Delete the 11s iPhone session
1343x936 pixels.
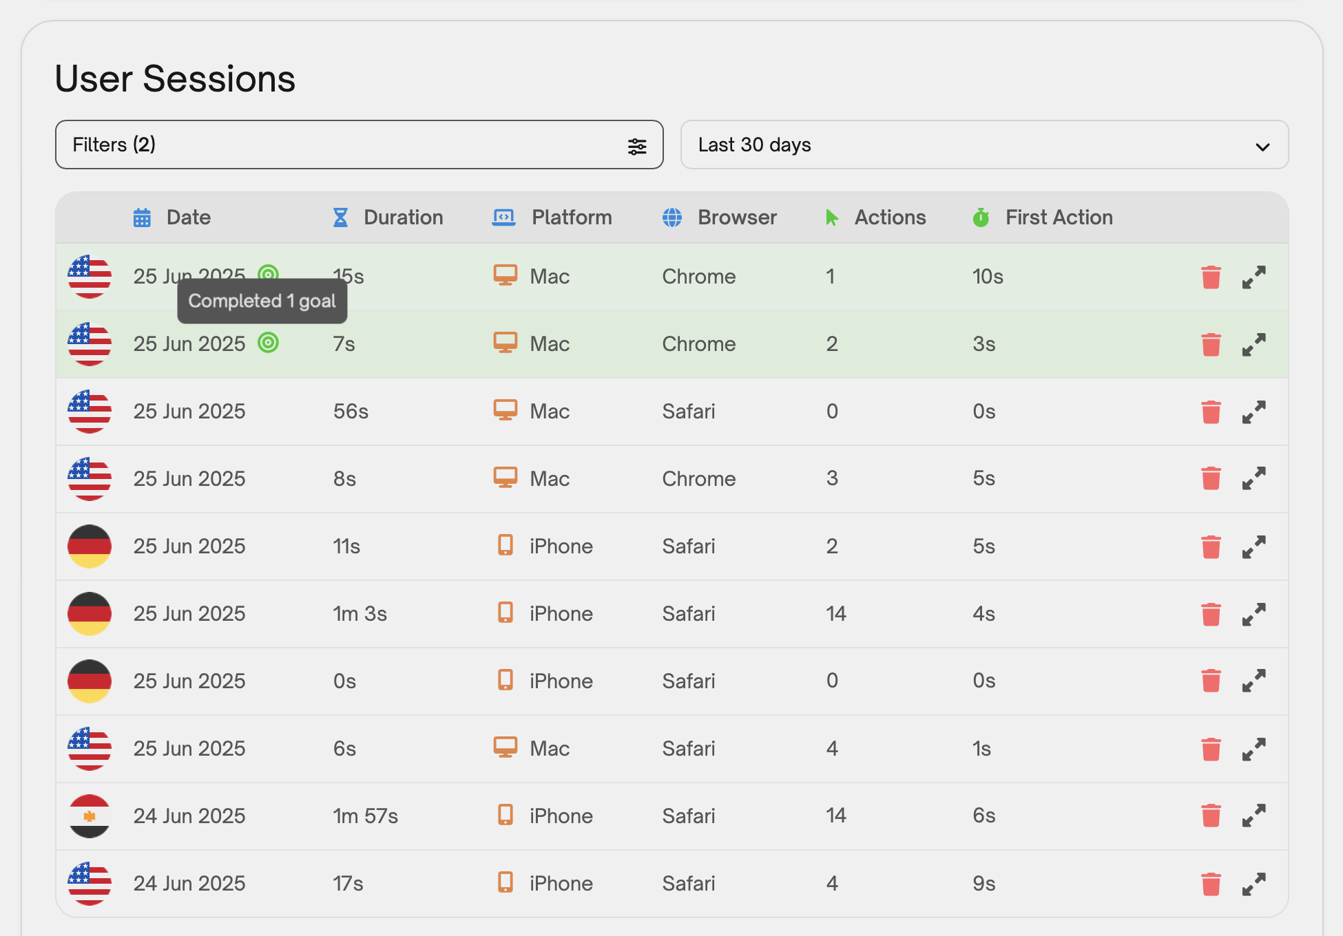point(1211,546)
